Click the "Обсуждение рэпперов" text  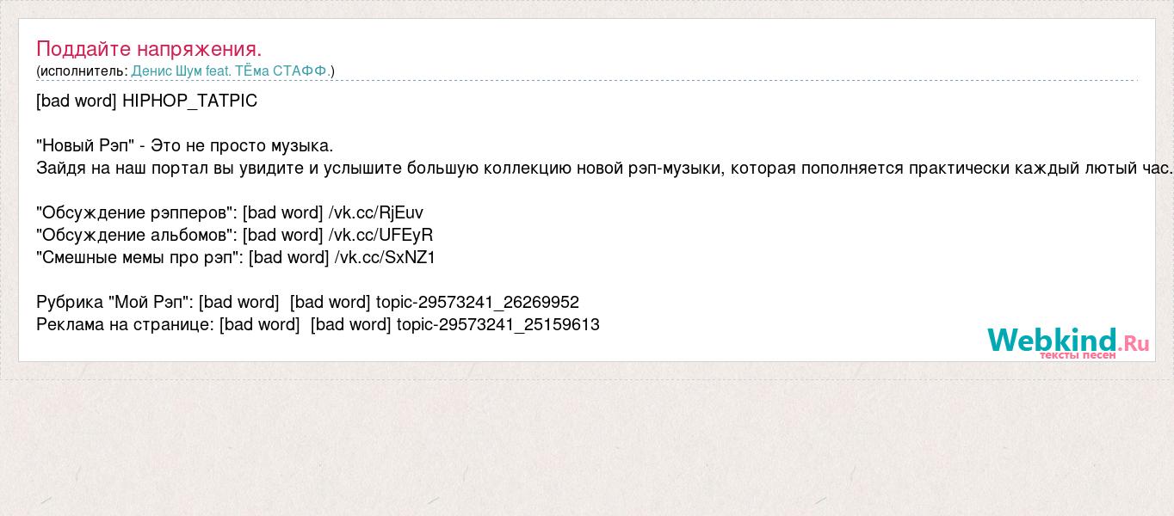137,212
